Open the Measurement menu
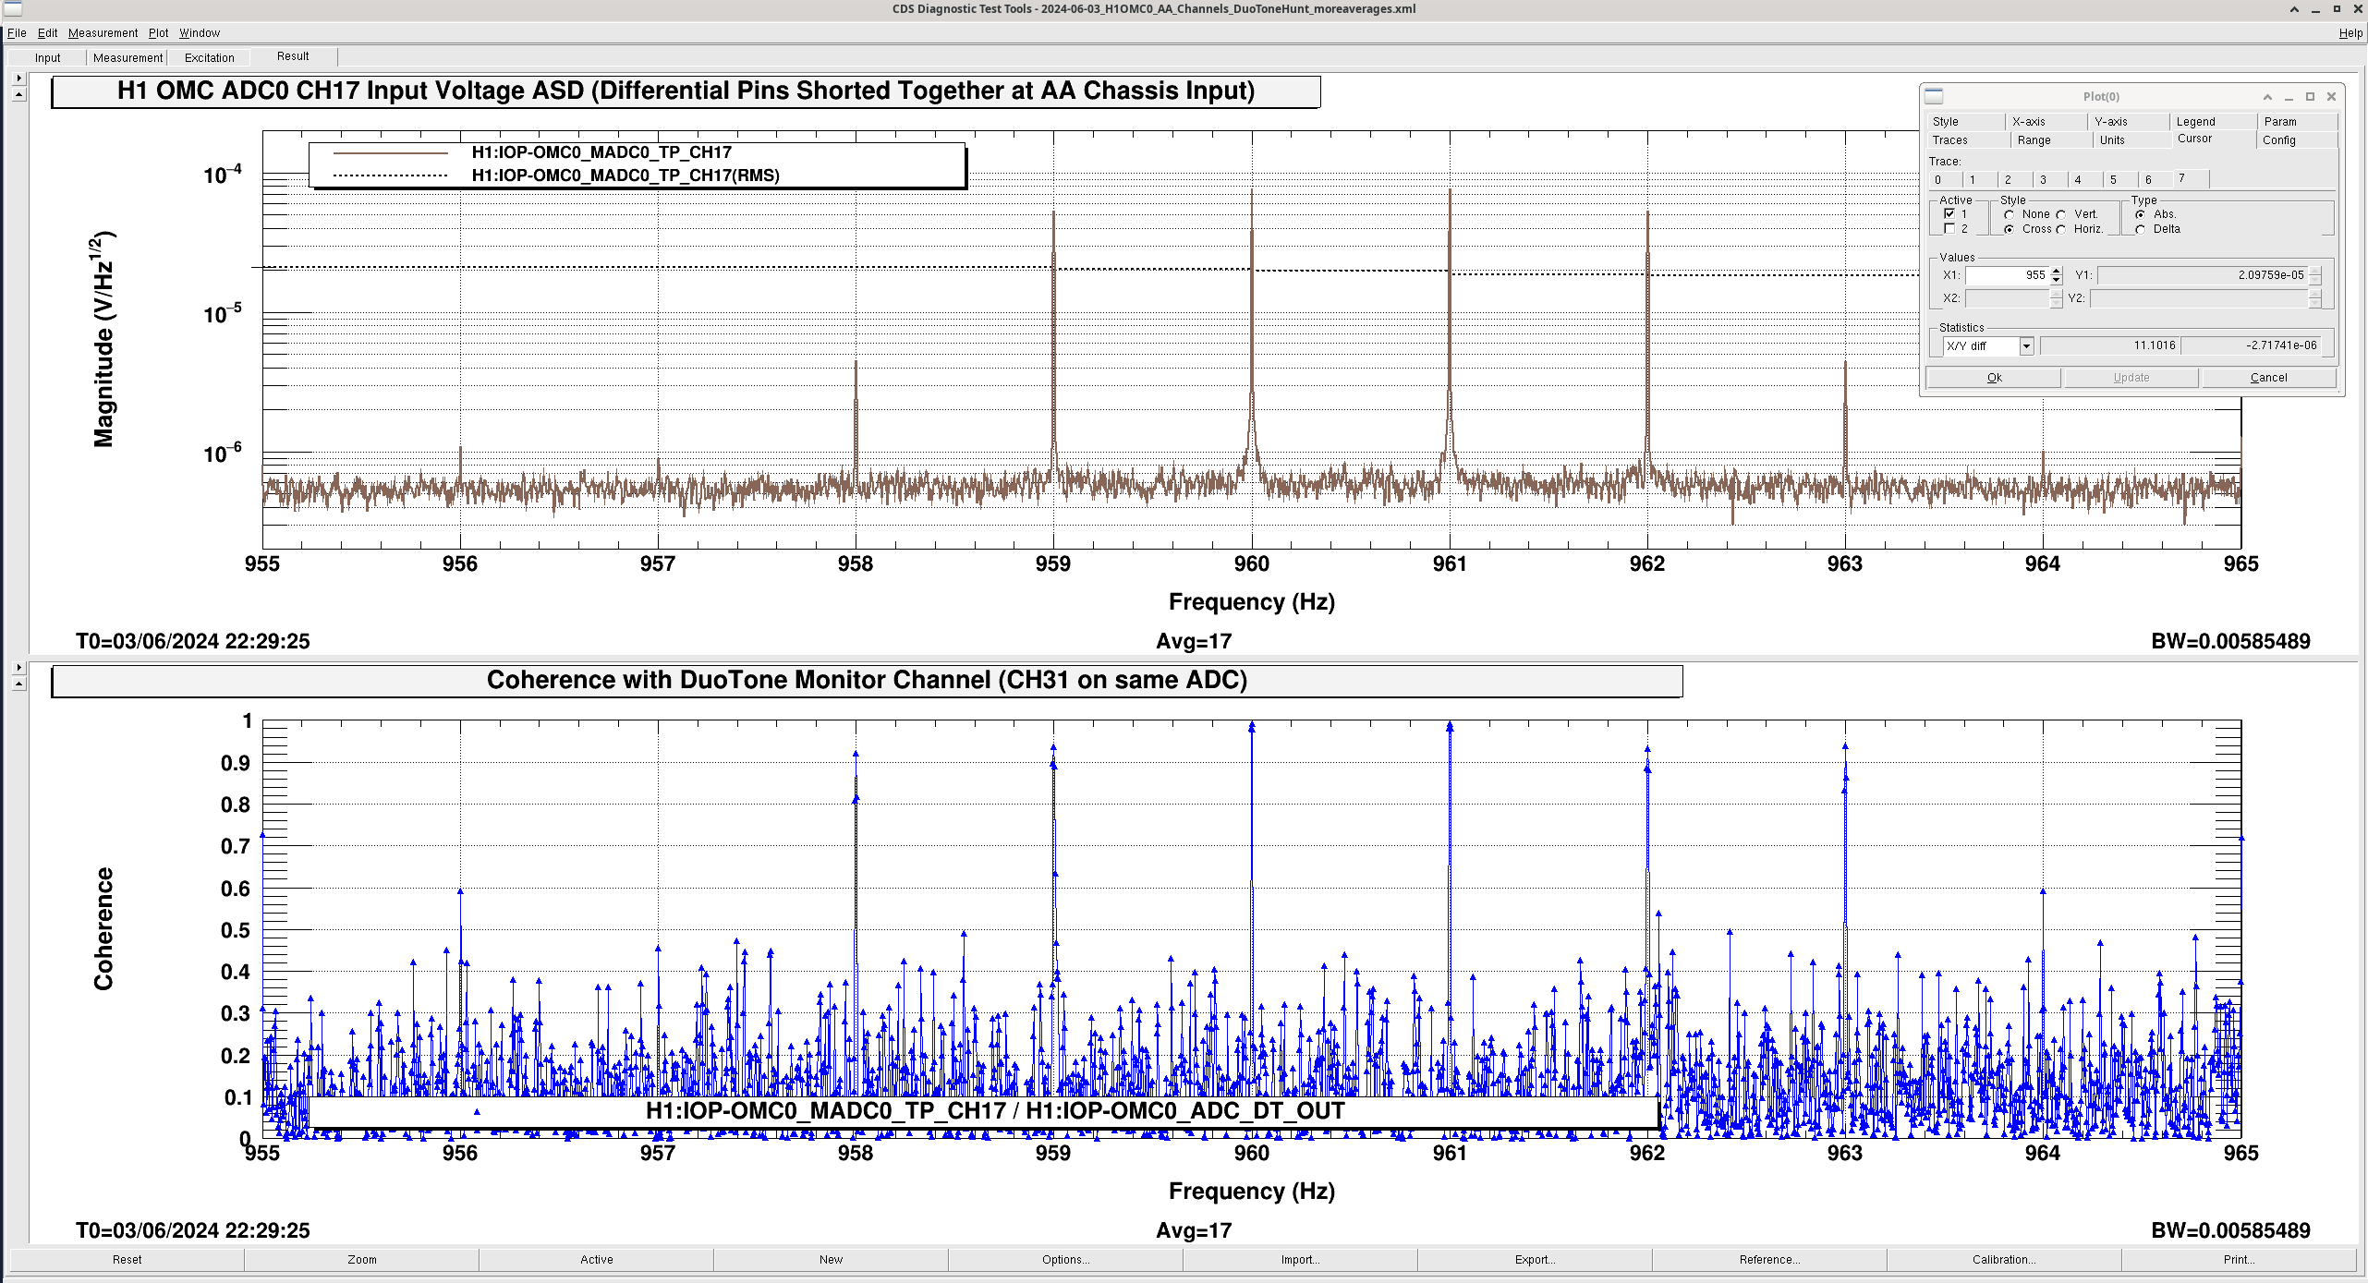This screenshot has height=1283, width=2368. [103, 33]
